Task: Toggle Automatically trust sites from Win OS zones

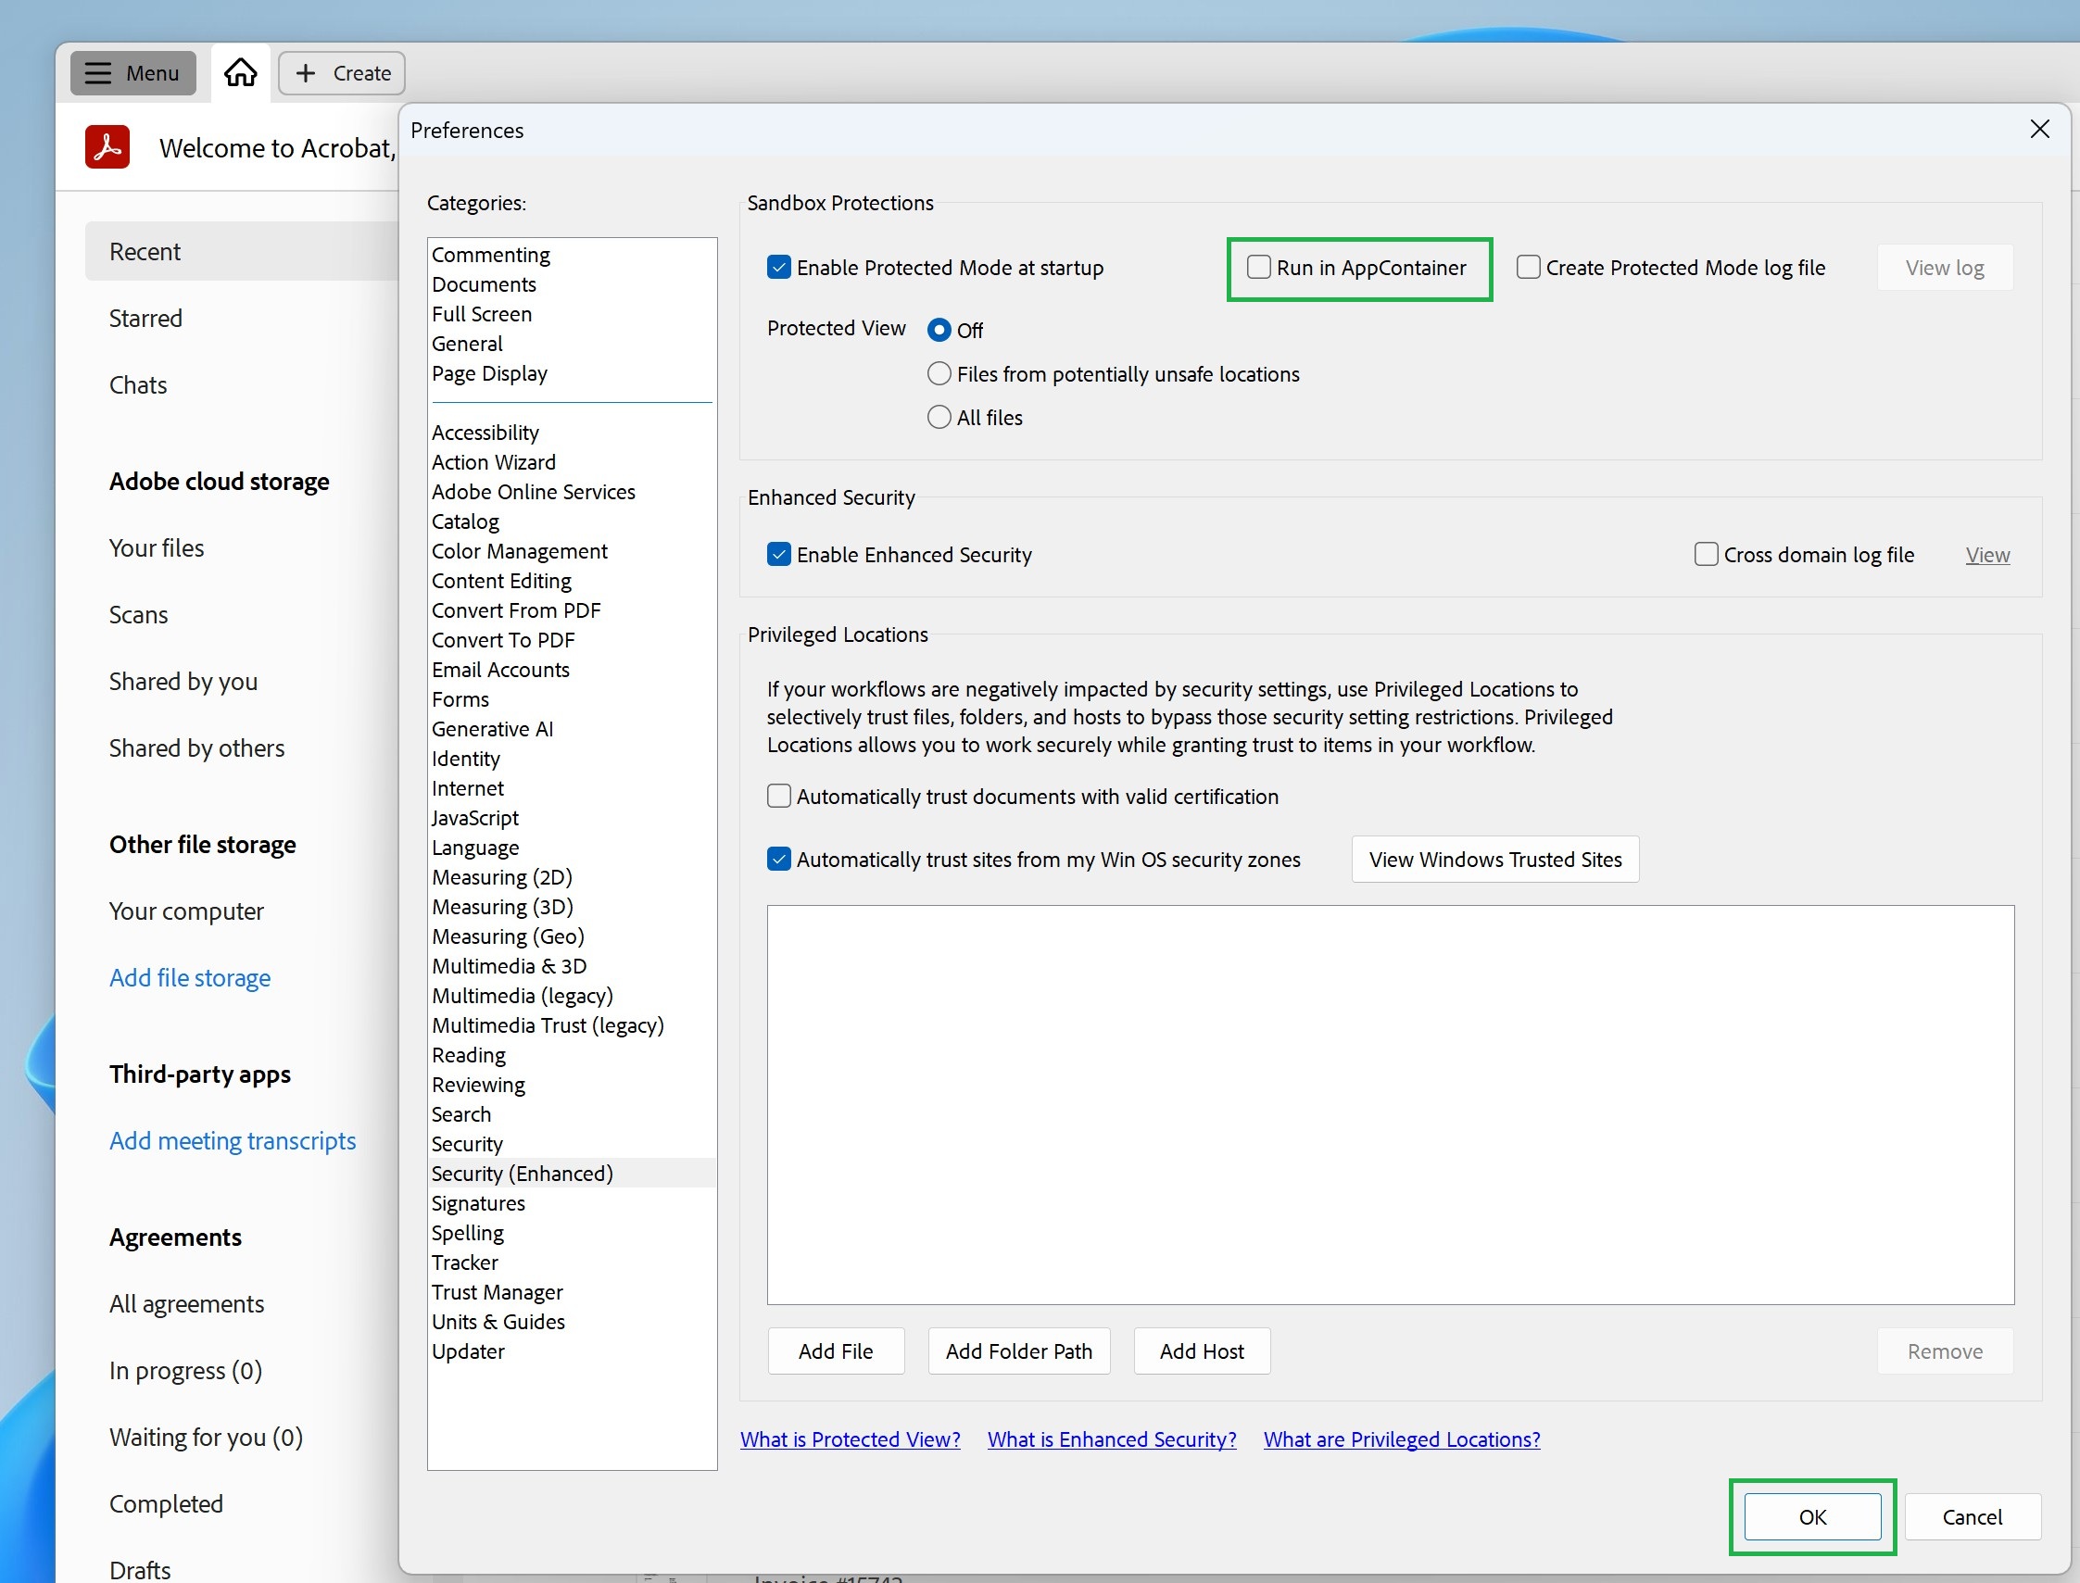Action: (x=778, y=860)
